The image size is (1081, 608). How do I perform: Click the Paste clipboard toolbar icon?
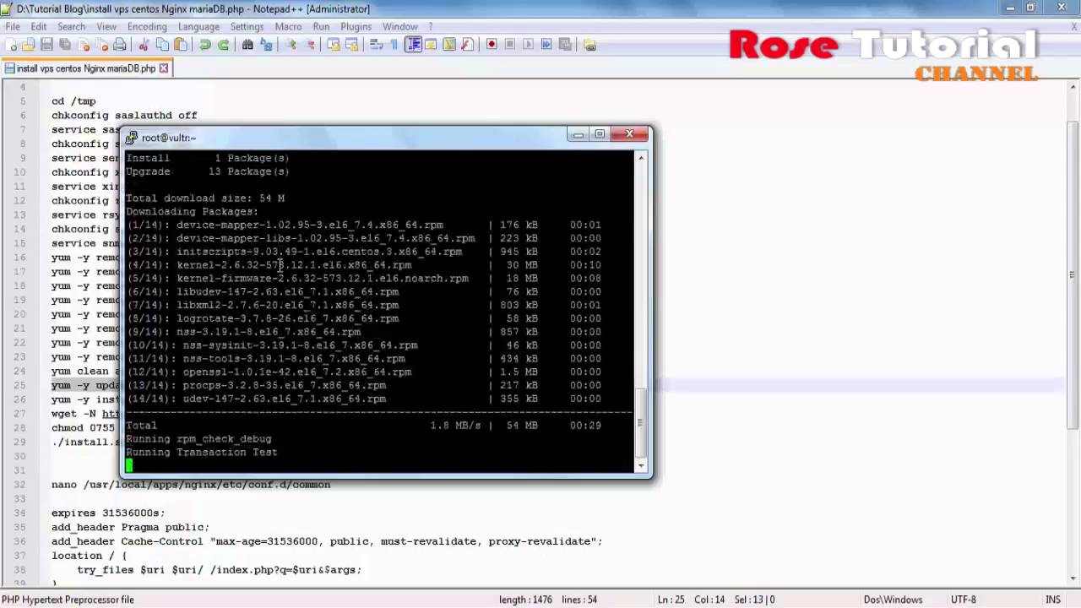pyautogui.click(x=181, y=45)
